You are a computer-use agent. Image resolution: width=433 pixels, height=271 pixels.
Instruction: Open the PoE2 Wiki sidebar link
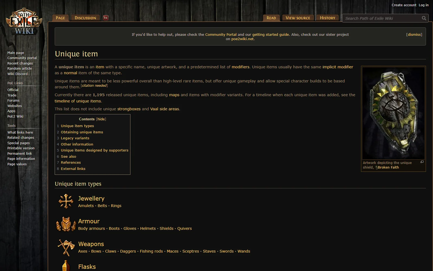click(x=15, y=116)
